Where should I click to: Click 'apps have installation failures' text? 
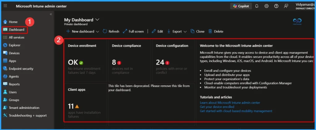[x=84, y=115]
